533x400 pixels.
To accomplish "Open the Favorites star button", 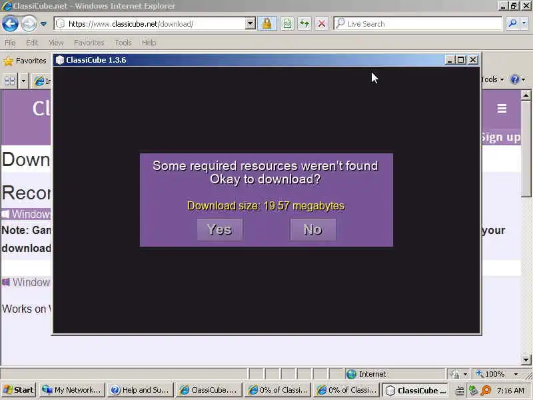I will pyautogui.click(x=25, y=61).
